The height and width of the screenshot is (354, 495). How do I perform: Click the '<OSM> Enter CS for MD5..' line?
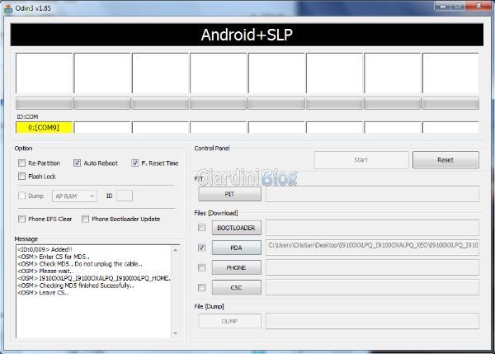(54, 257)
